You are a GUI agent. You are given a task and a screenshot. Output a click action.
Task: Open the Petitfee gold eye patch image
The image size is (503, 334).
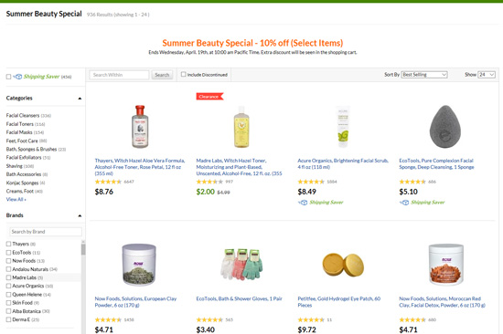[x=343, y=265]
